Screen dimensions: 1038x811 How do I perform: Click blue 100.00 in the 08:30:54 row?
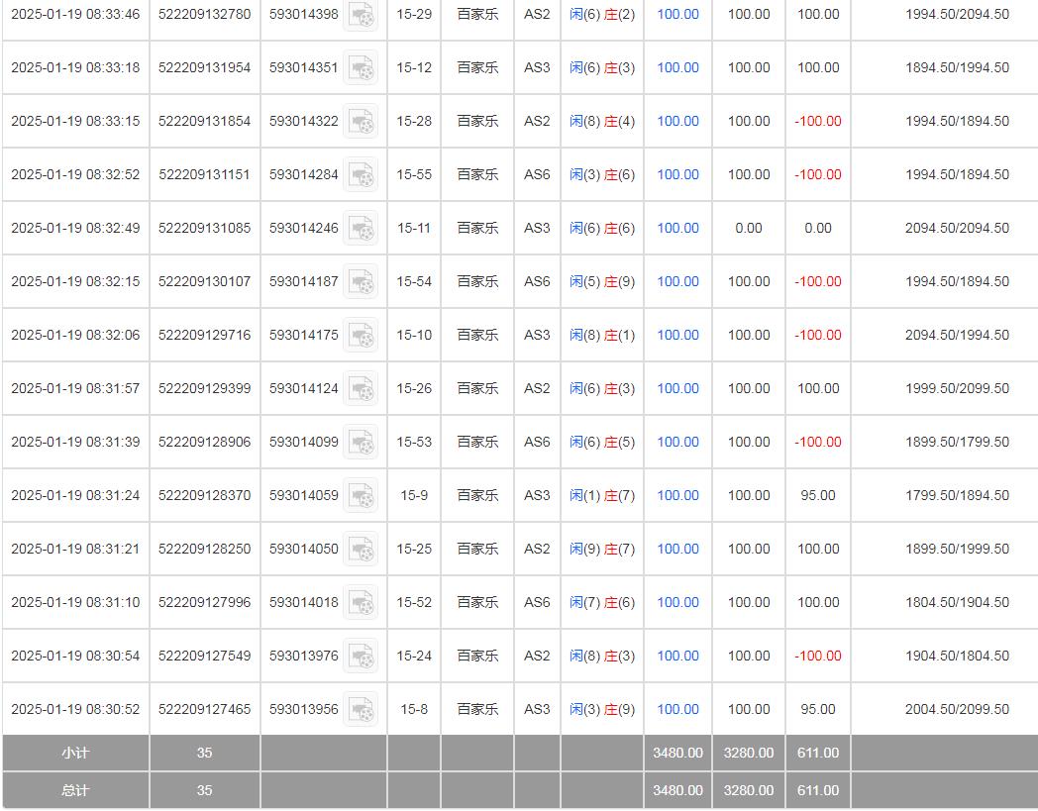pos(677,657)
